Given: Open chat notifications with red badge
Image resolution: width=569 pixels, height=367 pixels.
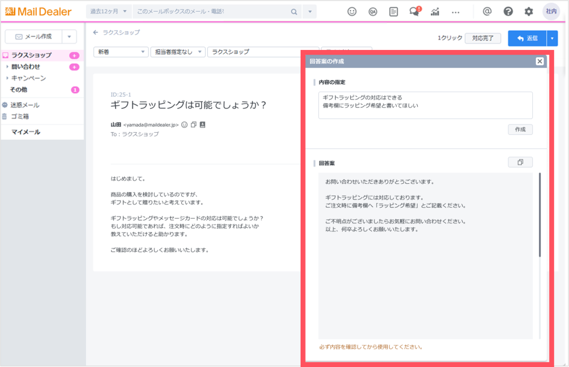Looking at the screenshot, I should [414, 12].
